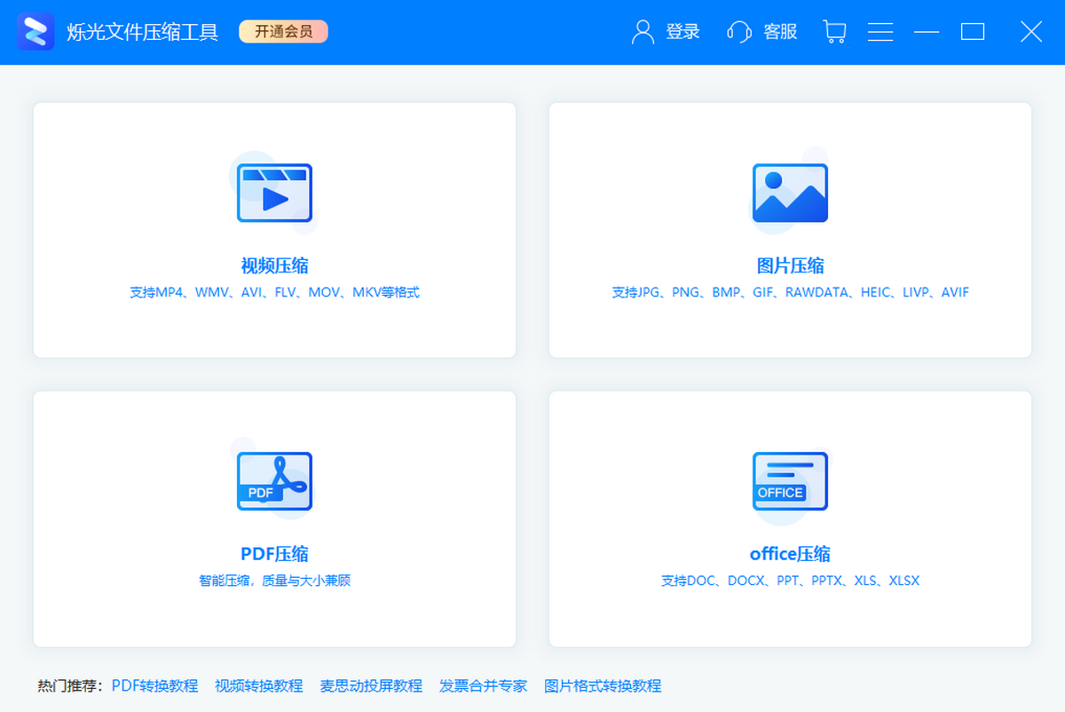Click the 登录 login text
Viewport: 1065px width, 712px height.
click(x=682, y=32)
